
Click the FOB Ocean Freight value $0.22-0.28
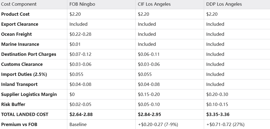point(80,34)
